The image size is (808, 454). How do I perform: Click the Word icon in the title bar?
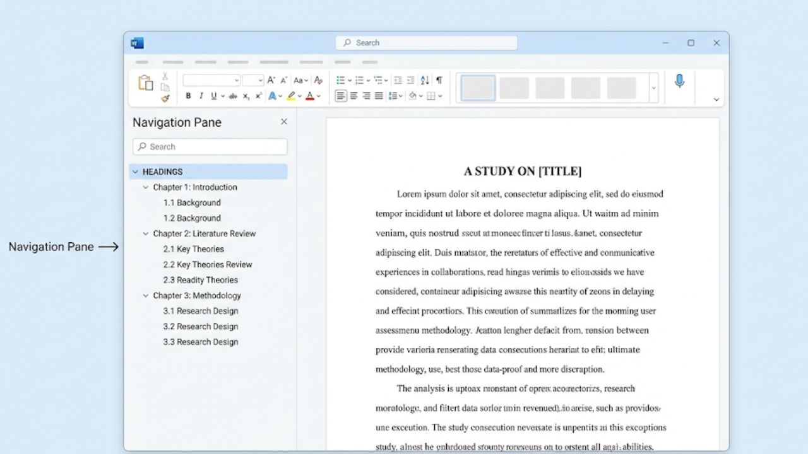tap(138, 42)
